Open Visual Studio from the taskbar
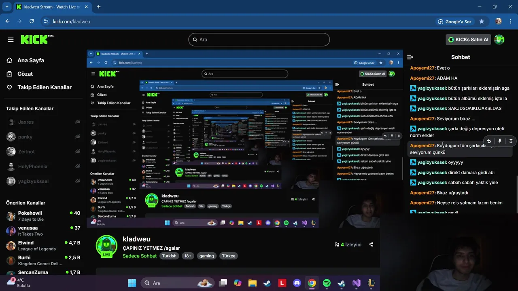This screenshot has height=291, width=518. [357, 283]
